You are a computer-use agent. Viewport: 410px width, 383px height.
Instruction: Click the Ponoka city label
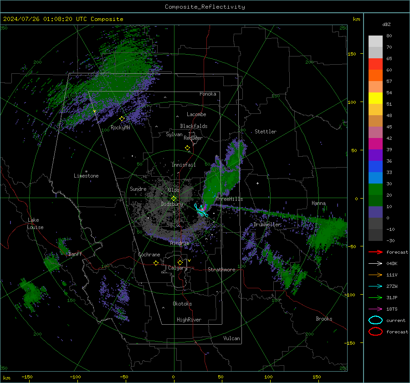[208, 94]
